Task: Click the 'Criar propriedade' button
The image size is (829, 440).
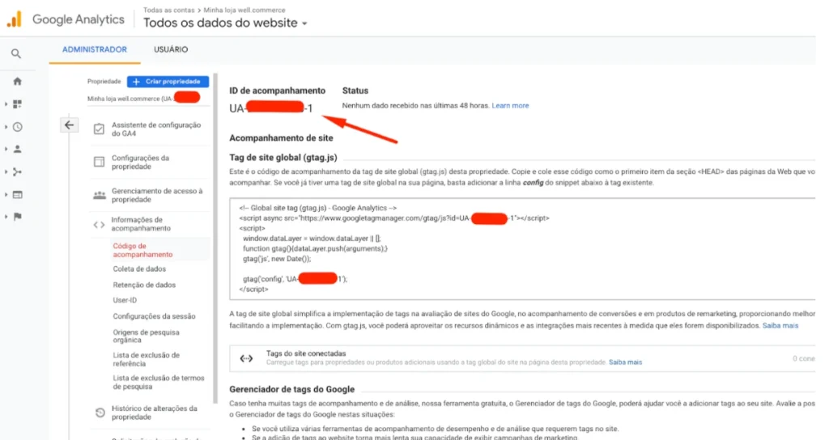Action: click(168, 82)
